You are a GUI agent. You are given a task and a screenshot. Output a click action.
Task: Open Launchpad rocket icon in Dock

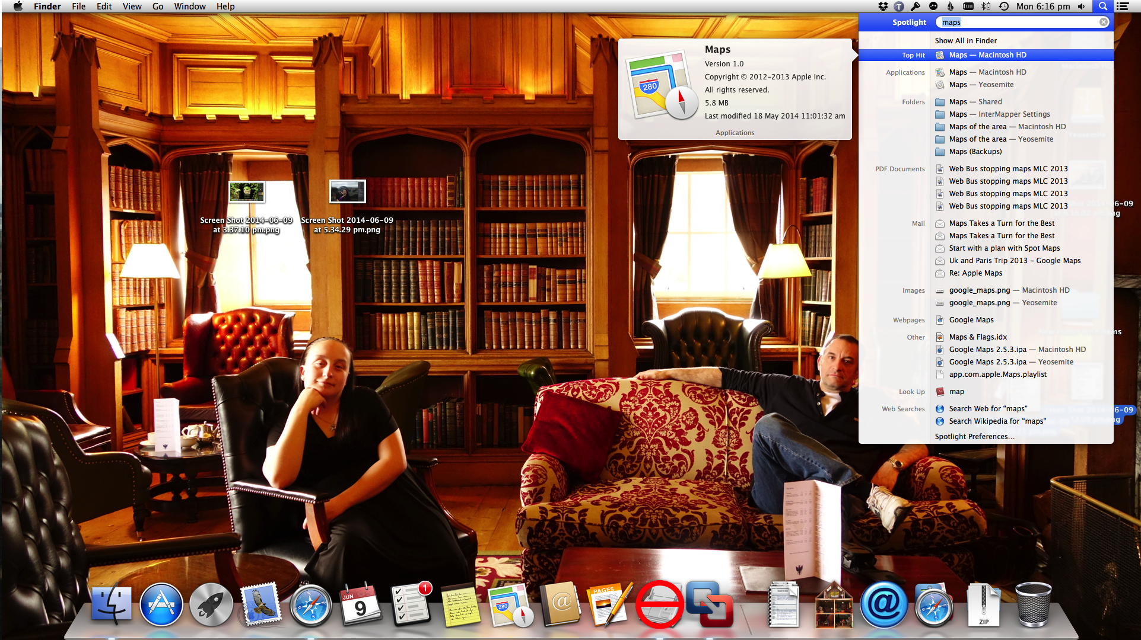point(211,605)
